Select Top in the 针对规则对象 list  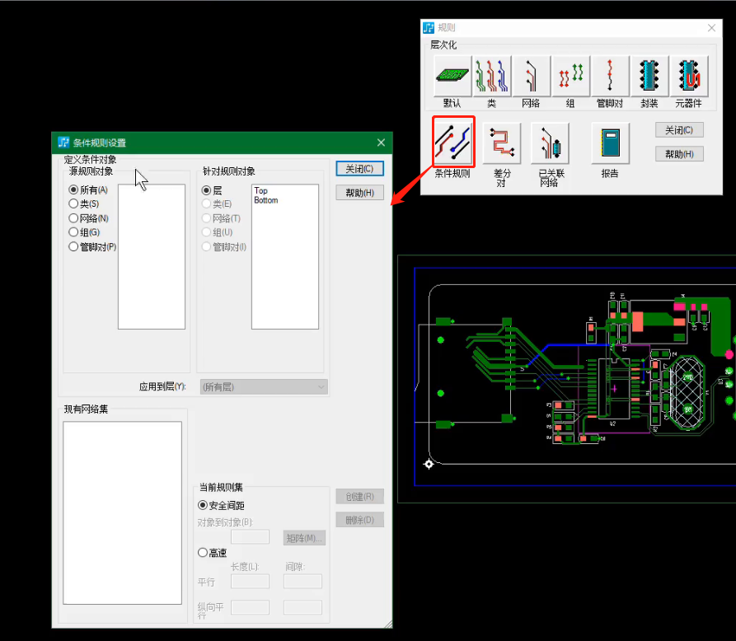click(x=260, y=189)
